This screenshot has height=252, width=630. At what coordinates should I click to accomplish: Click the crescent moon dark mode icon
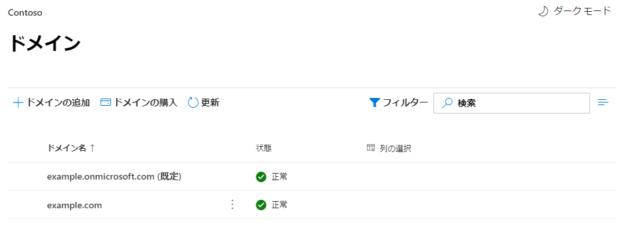(x=543, y=11)
